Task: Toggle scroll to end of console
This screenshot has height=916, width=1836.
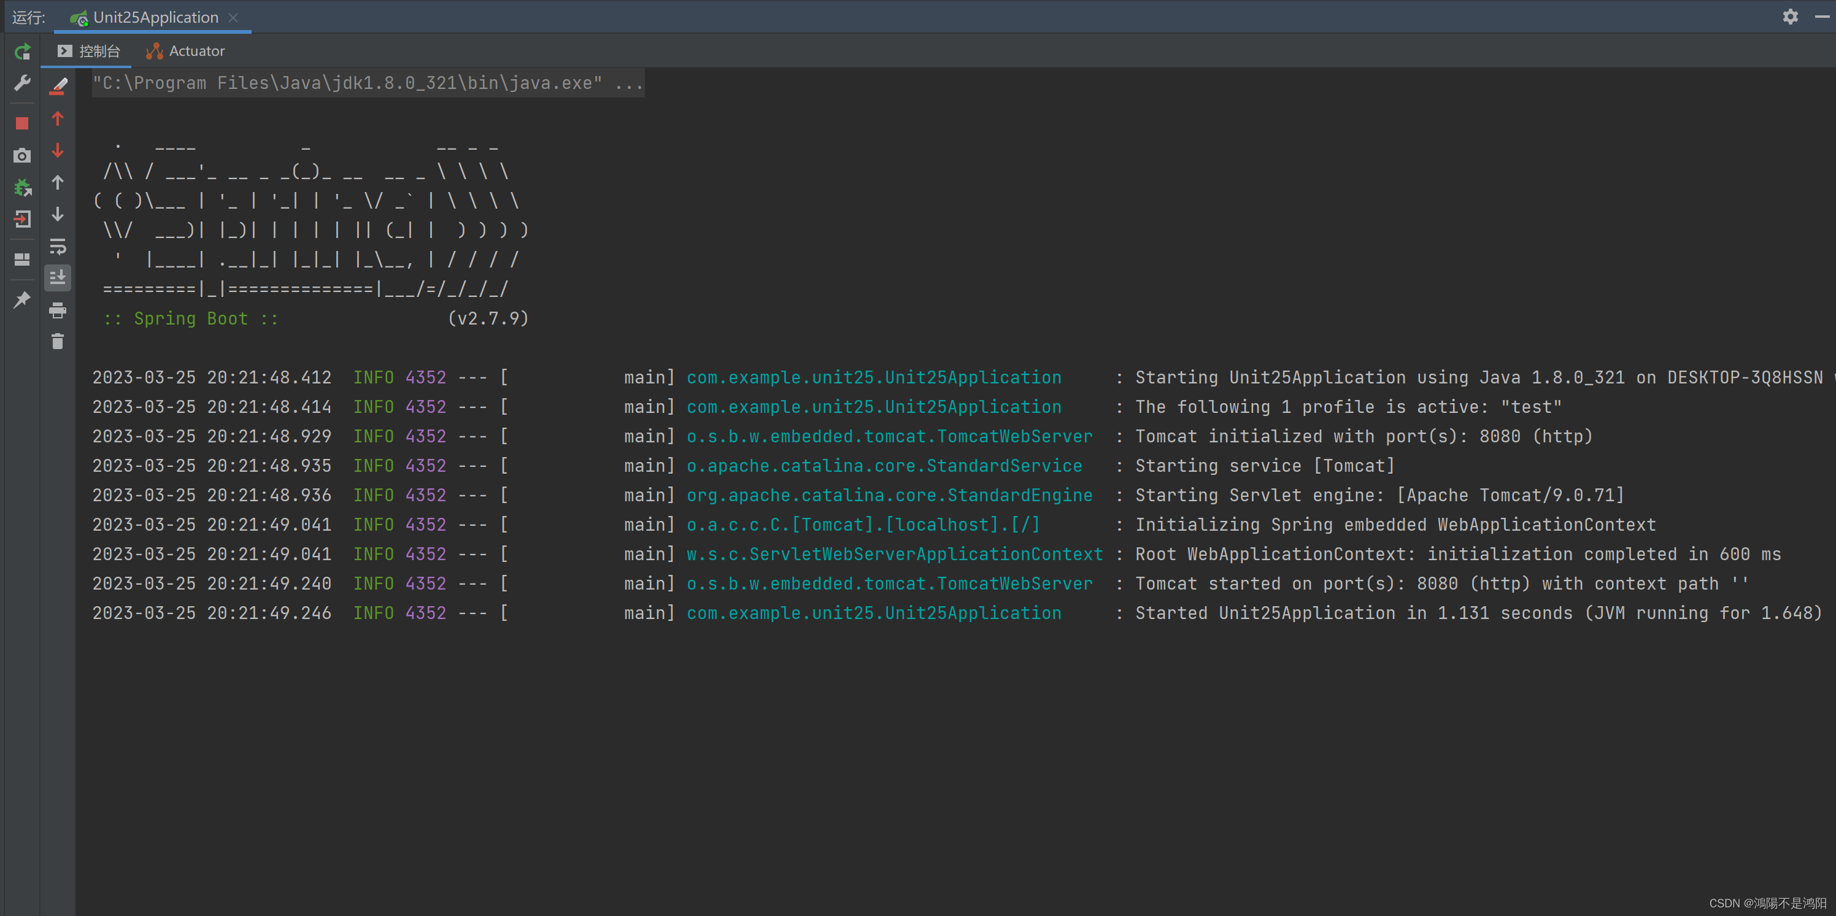Action: pyautogui.click(x=58, y=277)
